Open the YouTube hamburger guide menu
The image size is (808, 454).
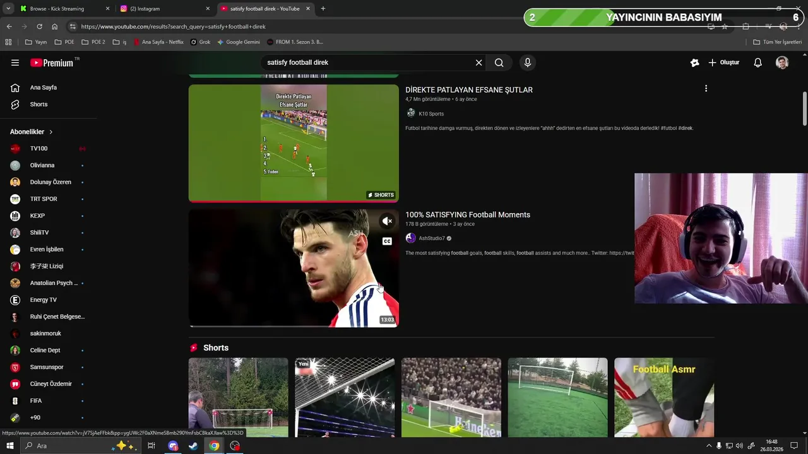tap(15, 62)
